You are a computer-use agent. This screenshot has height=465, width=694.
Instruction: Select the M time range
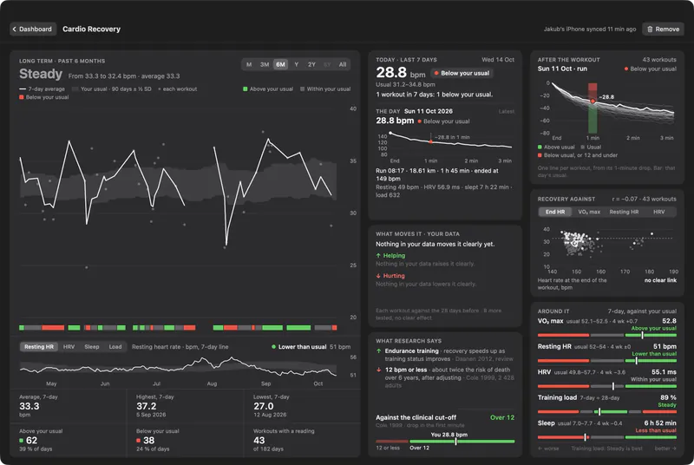(249, 64)
